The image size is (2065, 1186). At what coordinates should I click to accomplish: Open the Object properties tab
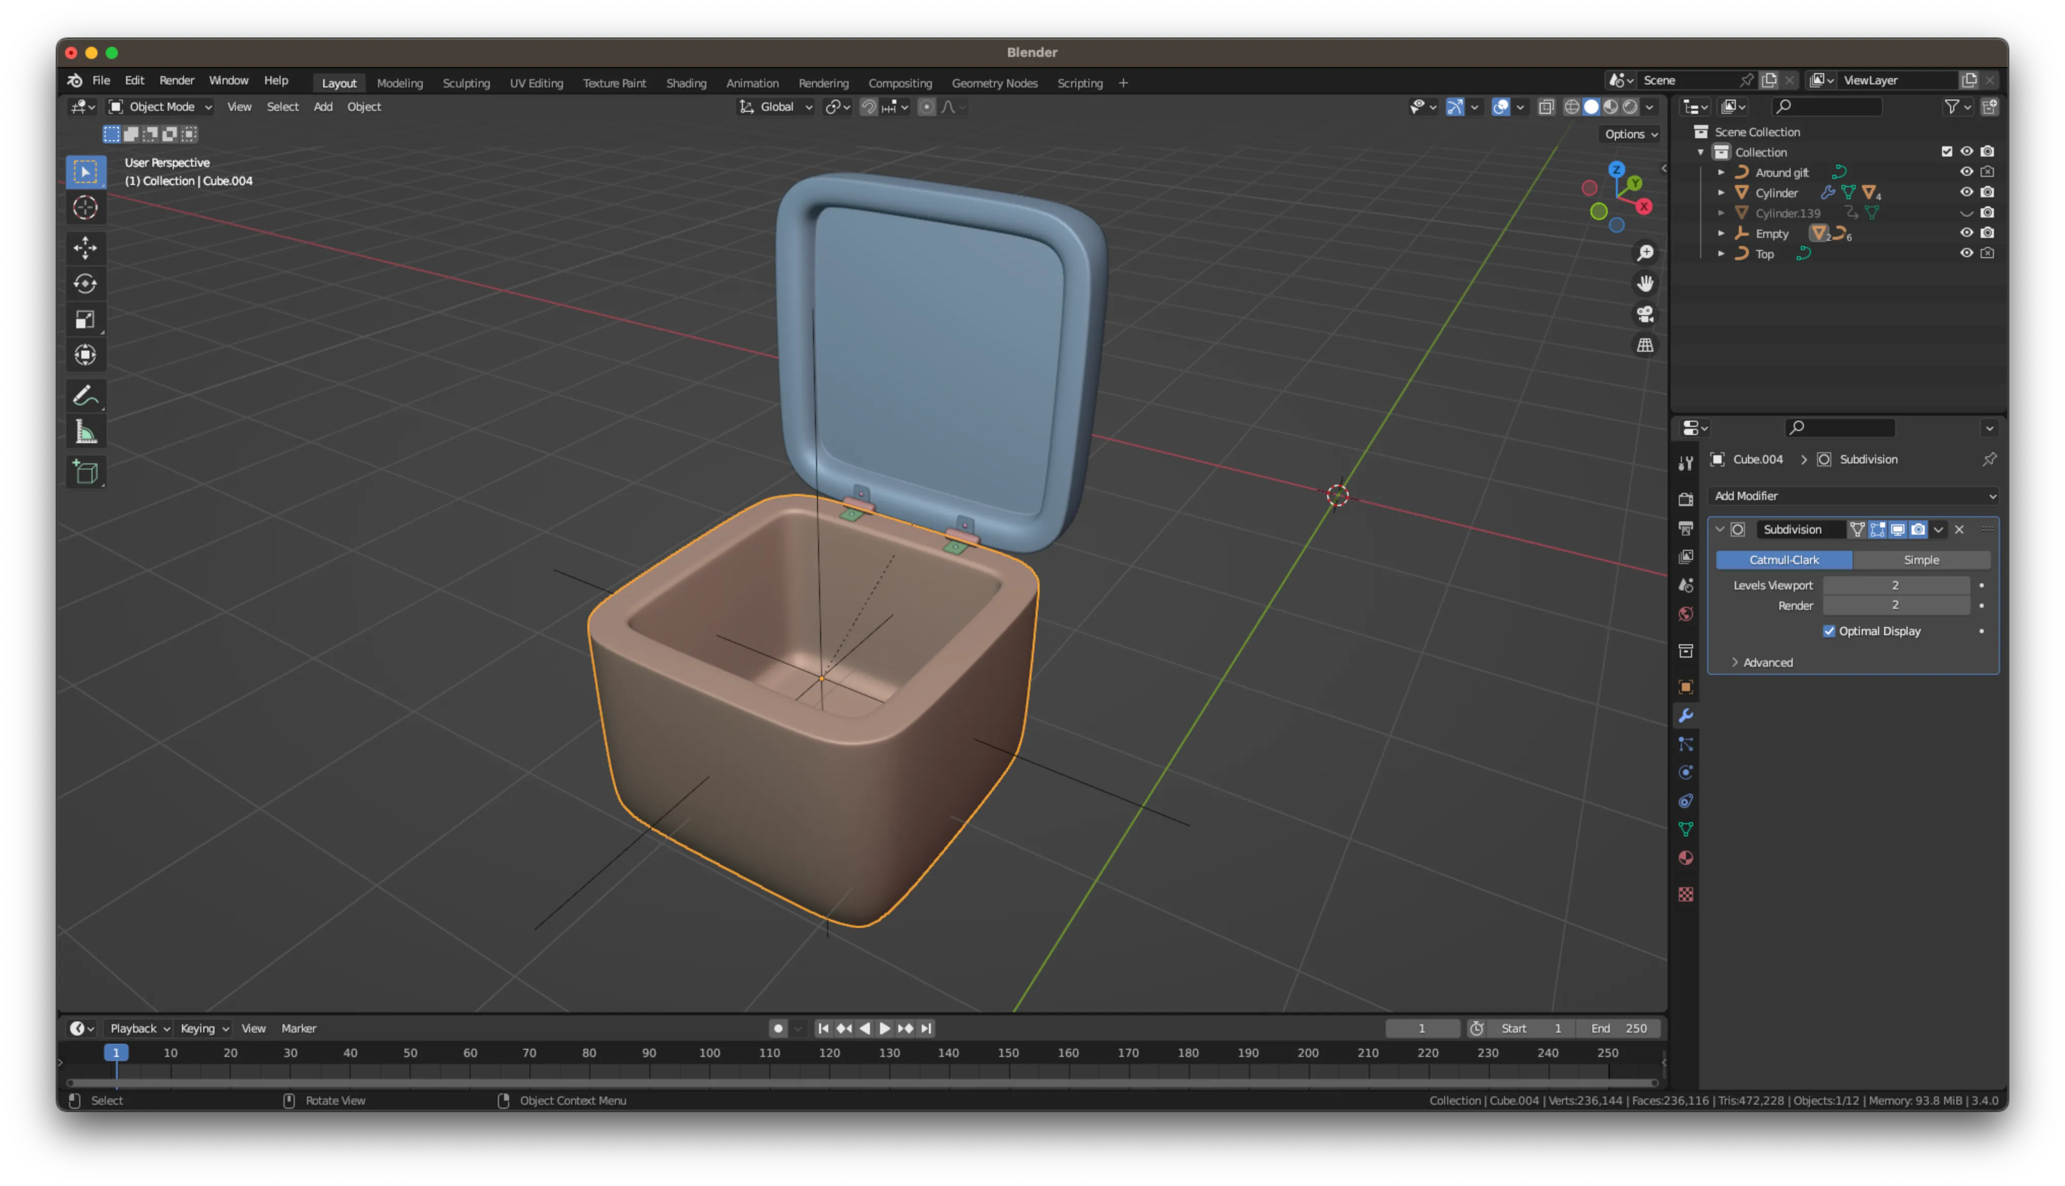coord(1685,688)
